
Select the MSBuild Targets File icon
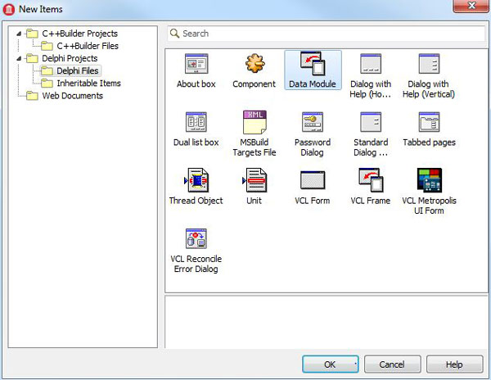pos(254,123)
